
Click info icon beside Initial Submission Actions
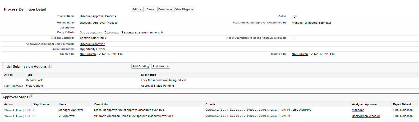click(50, 66)
